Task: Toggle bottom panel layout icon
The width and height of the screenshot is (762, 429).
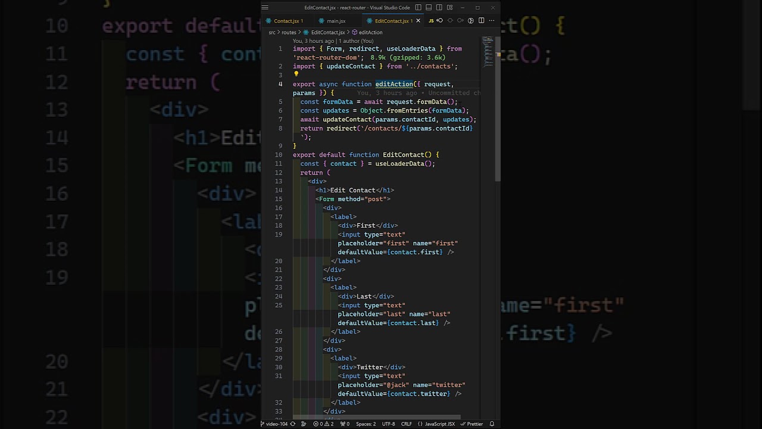Action: click(x=429, y=8)
